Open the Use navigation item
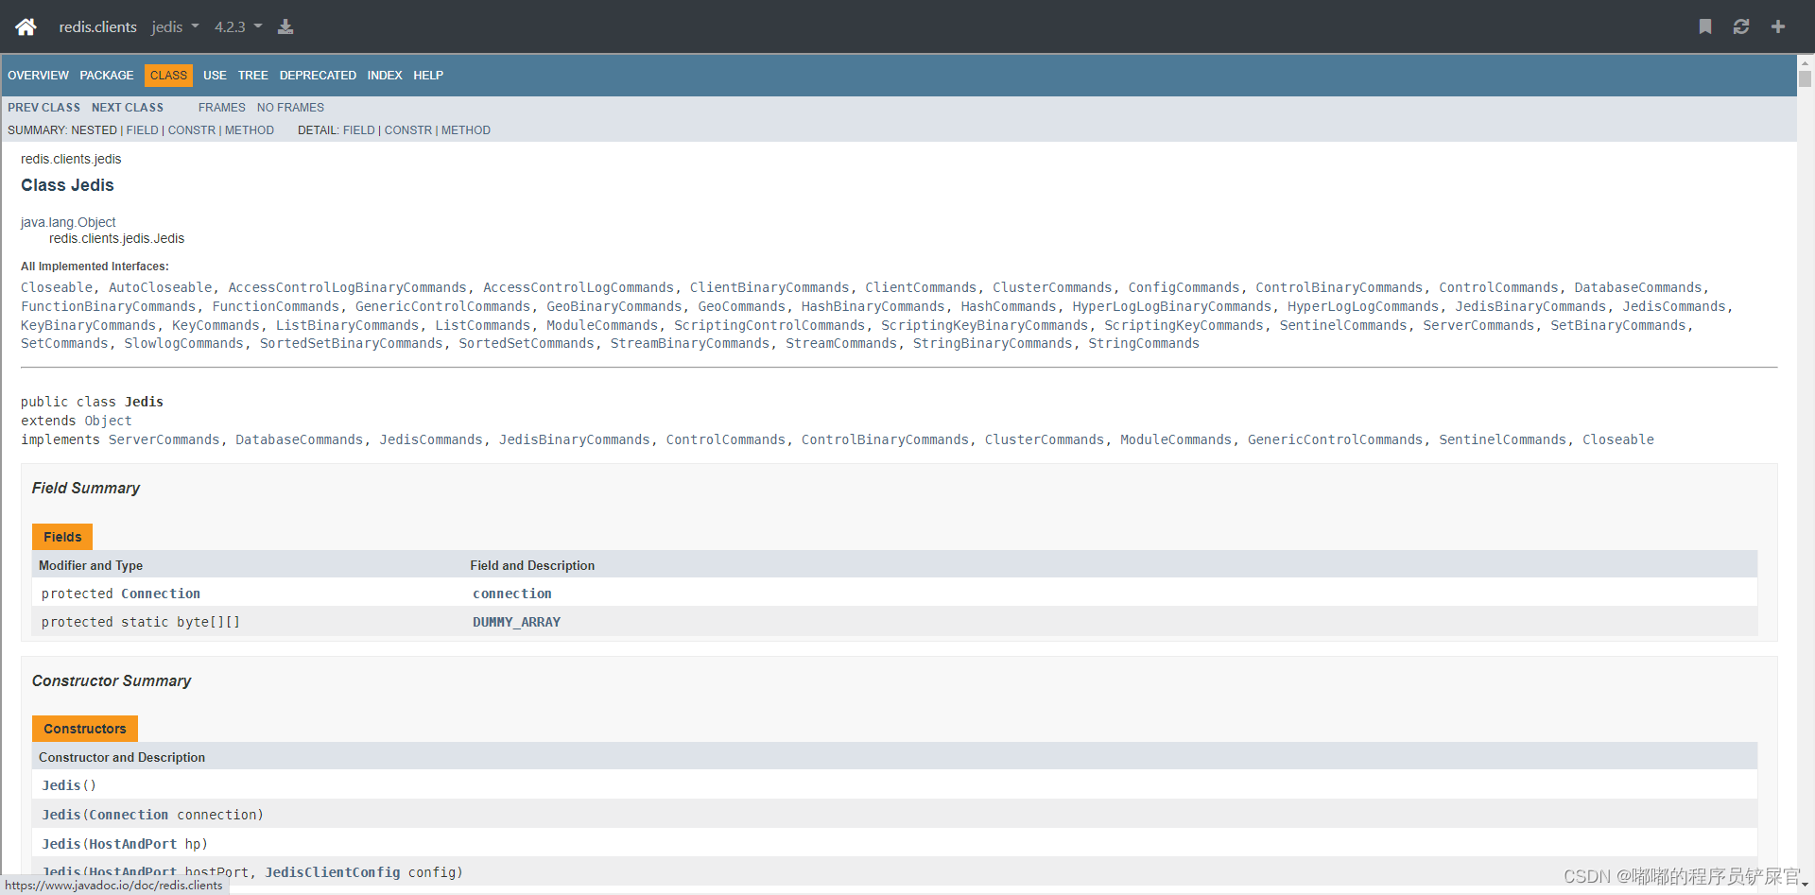 point(215,76)
